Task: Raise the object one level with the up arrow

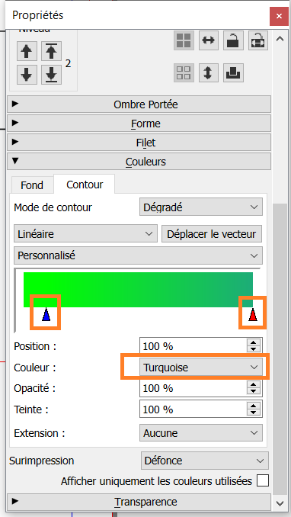Action: (27, 51)
